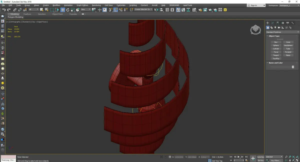Viewport: 300px width, 162px height.
Task: Toggle the Ribbon display icon
Action: point(178,10)
